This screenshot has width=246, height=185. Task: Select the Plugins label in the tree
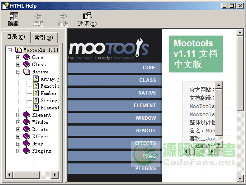[x=42, y=151]
